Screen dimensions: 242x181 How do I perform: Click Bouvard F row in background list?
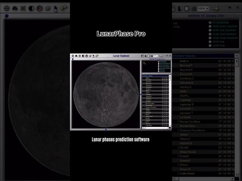point(203,65)
